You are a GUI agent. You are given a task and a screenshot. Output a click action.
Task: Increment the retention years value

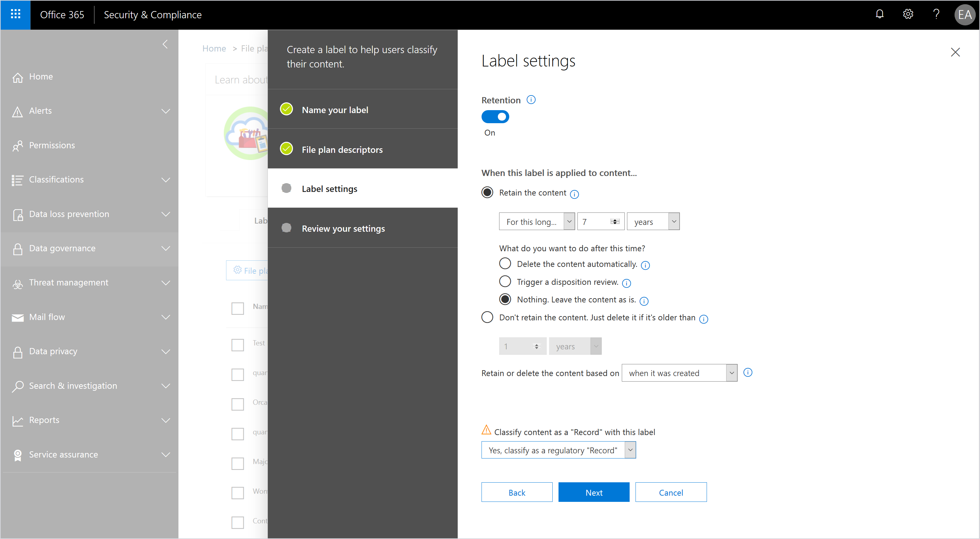615,219
